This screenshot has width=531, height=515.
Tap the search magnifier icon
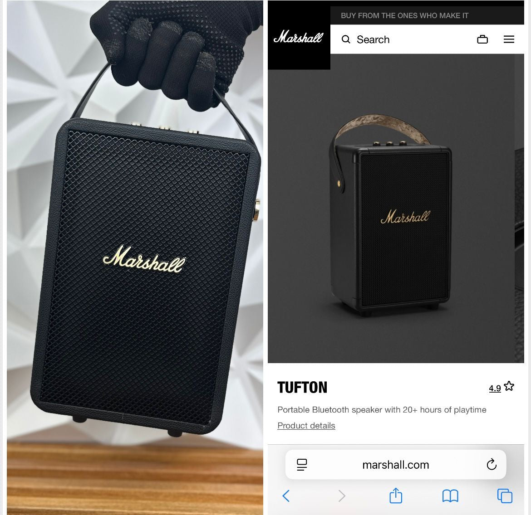[x=346, y=39]
